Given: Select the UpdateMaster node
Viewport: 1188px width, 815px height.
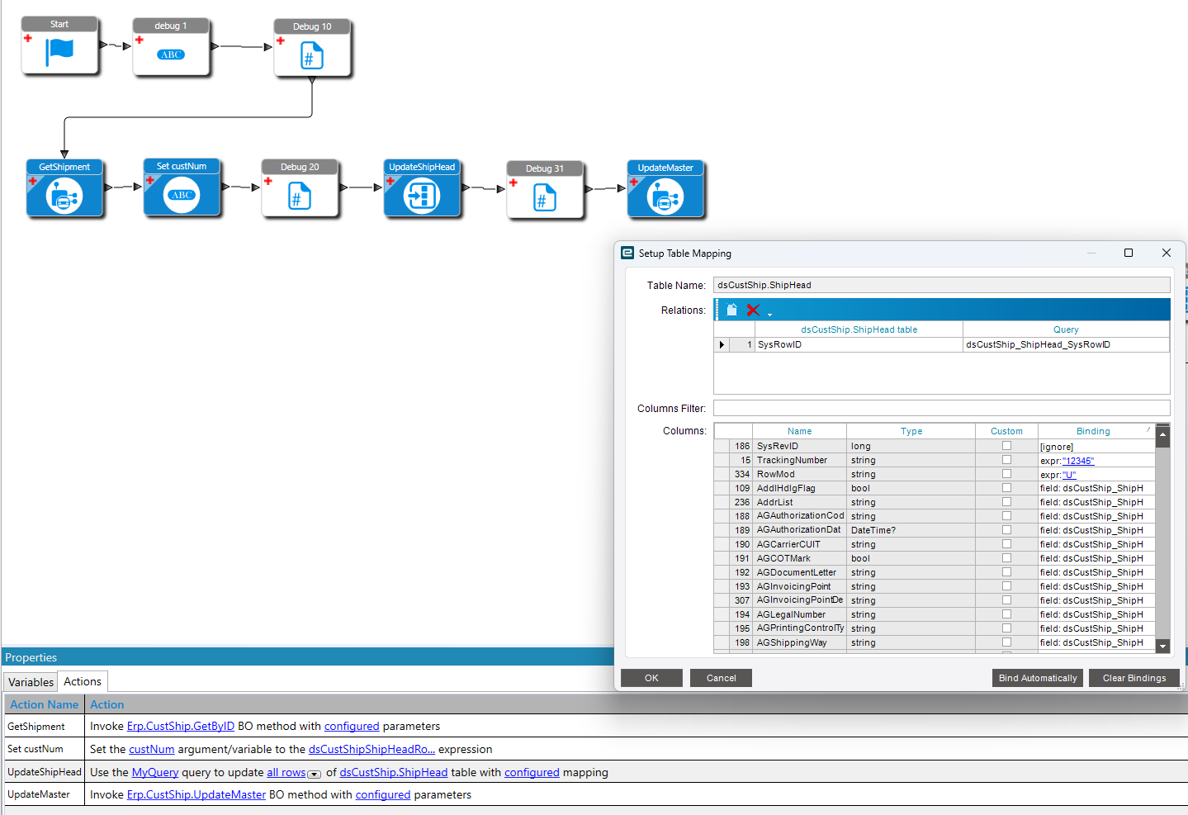Looking at the screenshot, I should click(x=665, y=189).
